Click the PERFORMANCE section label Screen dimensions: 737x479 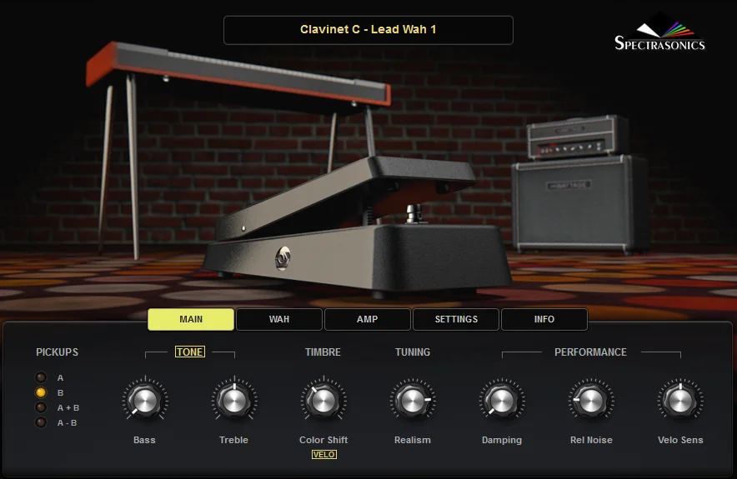click(590, 352)
